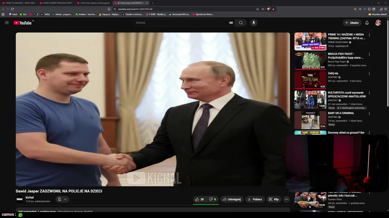Open the TikTok bookmark
This screenshot has width=389, height=218.
[x=45, y=14]
